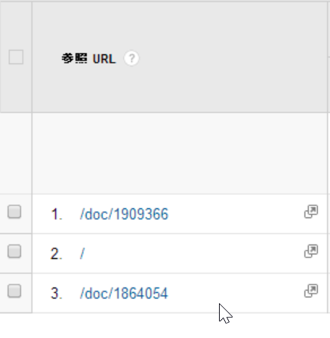Click empty space right of /doc/1864054 text
This screenshot has height=338, width=330.
tap(236, 293)
